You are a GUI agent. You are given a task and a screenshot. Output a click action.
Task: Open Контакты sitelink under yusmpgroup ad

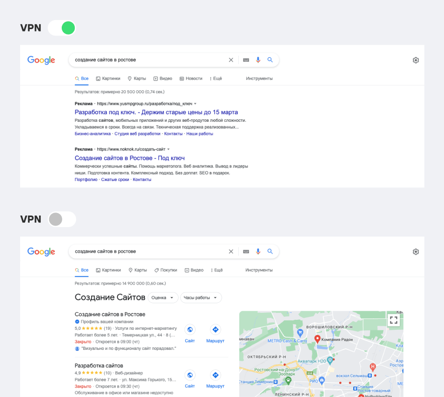[x=173, y=134]
